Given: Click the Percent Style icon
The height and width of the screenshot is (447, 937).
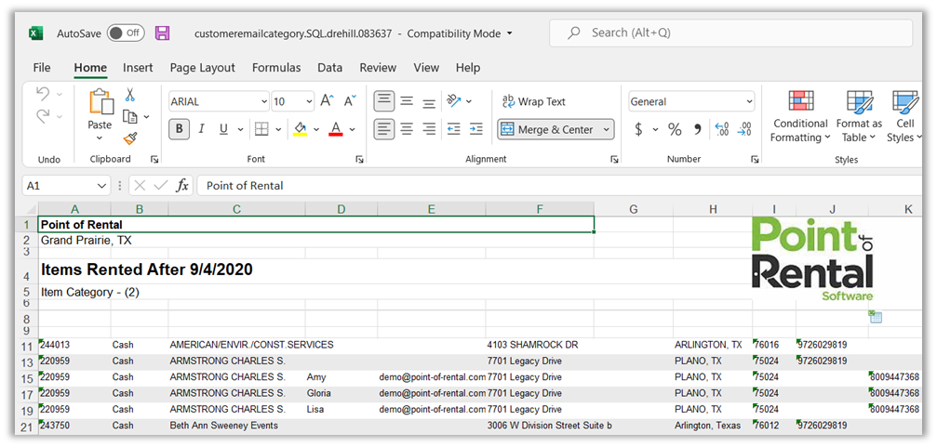Looking at the screenshot, I should click(x=675, y=129).
